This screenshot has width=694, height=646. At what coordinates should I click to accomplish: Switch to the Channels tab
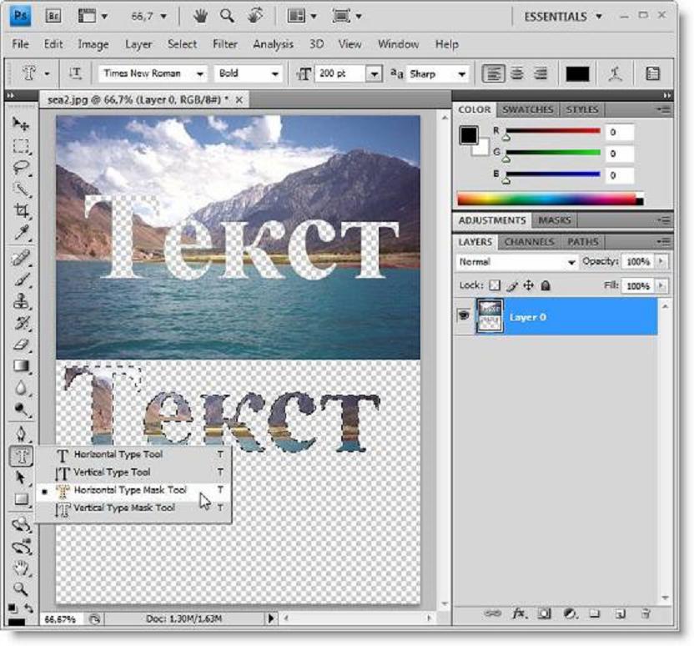coord(530,242)
